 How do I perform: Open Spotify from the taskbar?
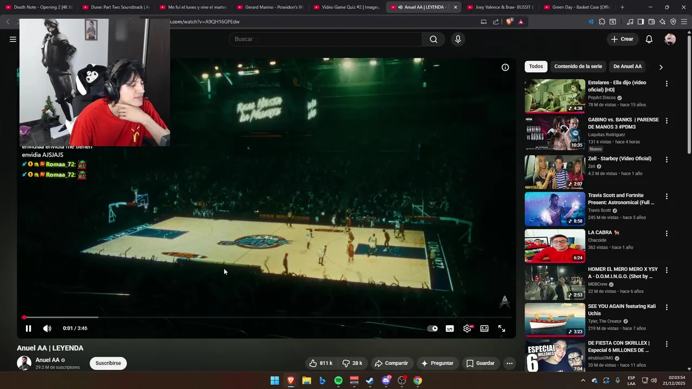pos(338,380)
